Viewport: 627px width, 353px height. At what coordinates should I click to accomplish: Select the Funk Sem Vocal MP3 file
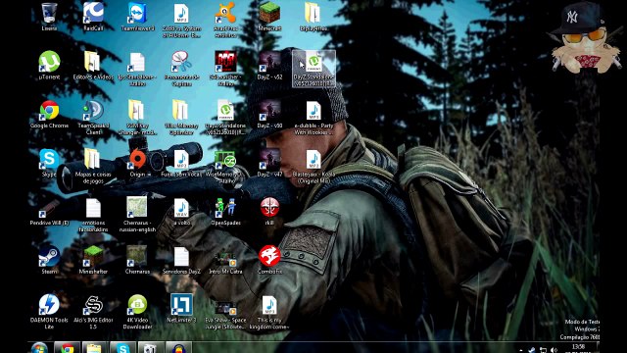click(x=181, y=163)
